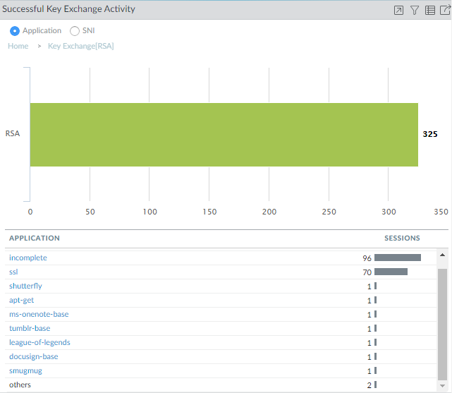The height and width of the screenshot is (393, 452).
Task: Click the green RSA bar
Action: (x=224, y=134)
